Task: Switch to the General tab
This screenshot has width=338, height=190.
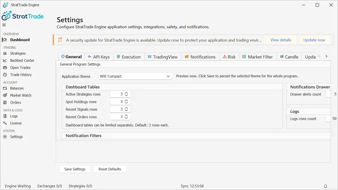Action: [71, 57]
